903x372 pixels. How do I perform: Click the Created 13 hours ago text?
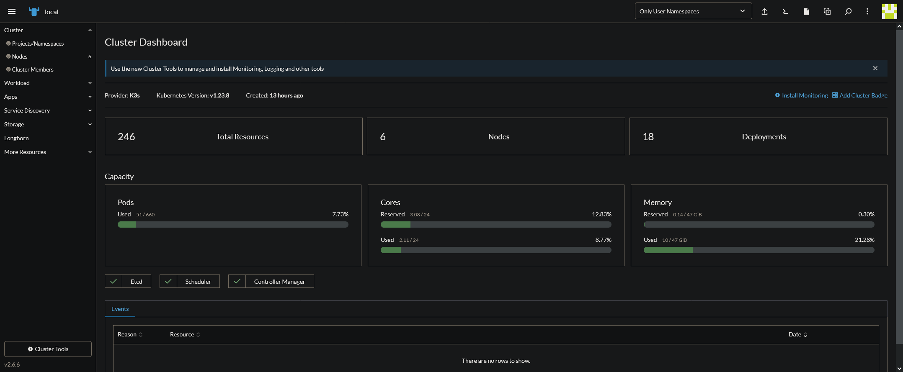274,95
